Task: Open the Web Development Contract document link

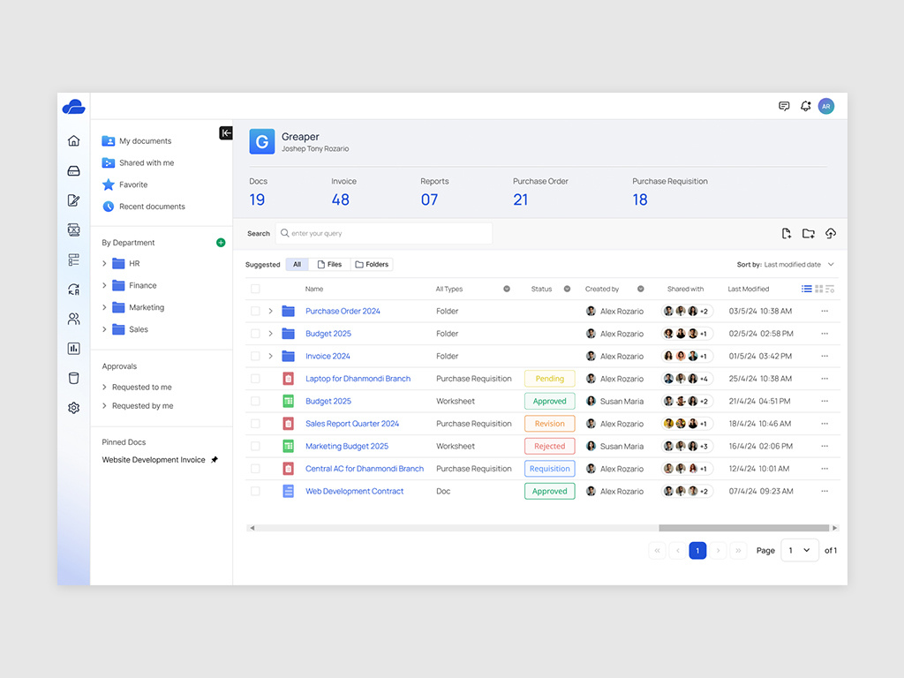Action: 355,491
